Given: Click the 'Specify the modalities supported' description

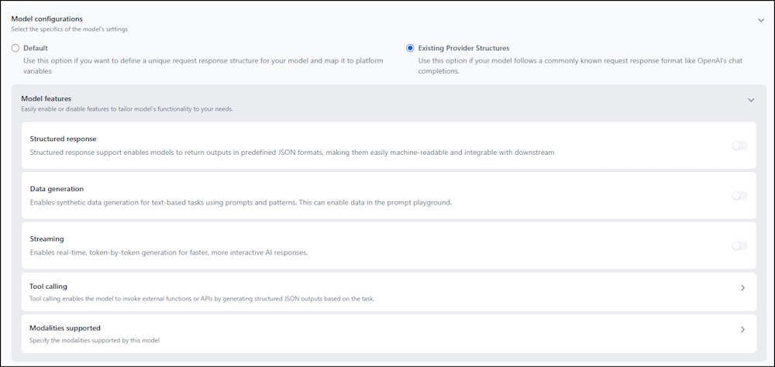Looking at the screenshot, I should [x=95, y=341].
